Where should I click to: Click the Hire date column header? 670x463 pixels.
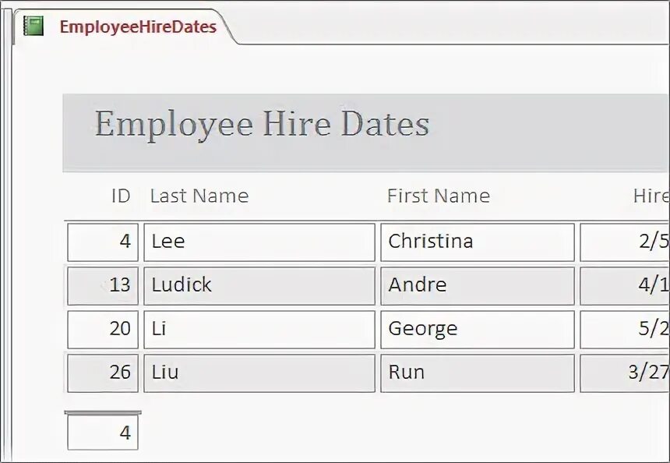[x=651, y=196]
